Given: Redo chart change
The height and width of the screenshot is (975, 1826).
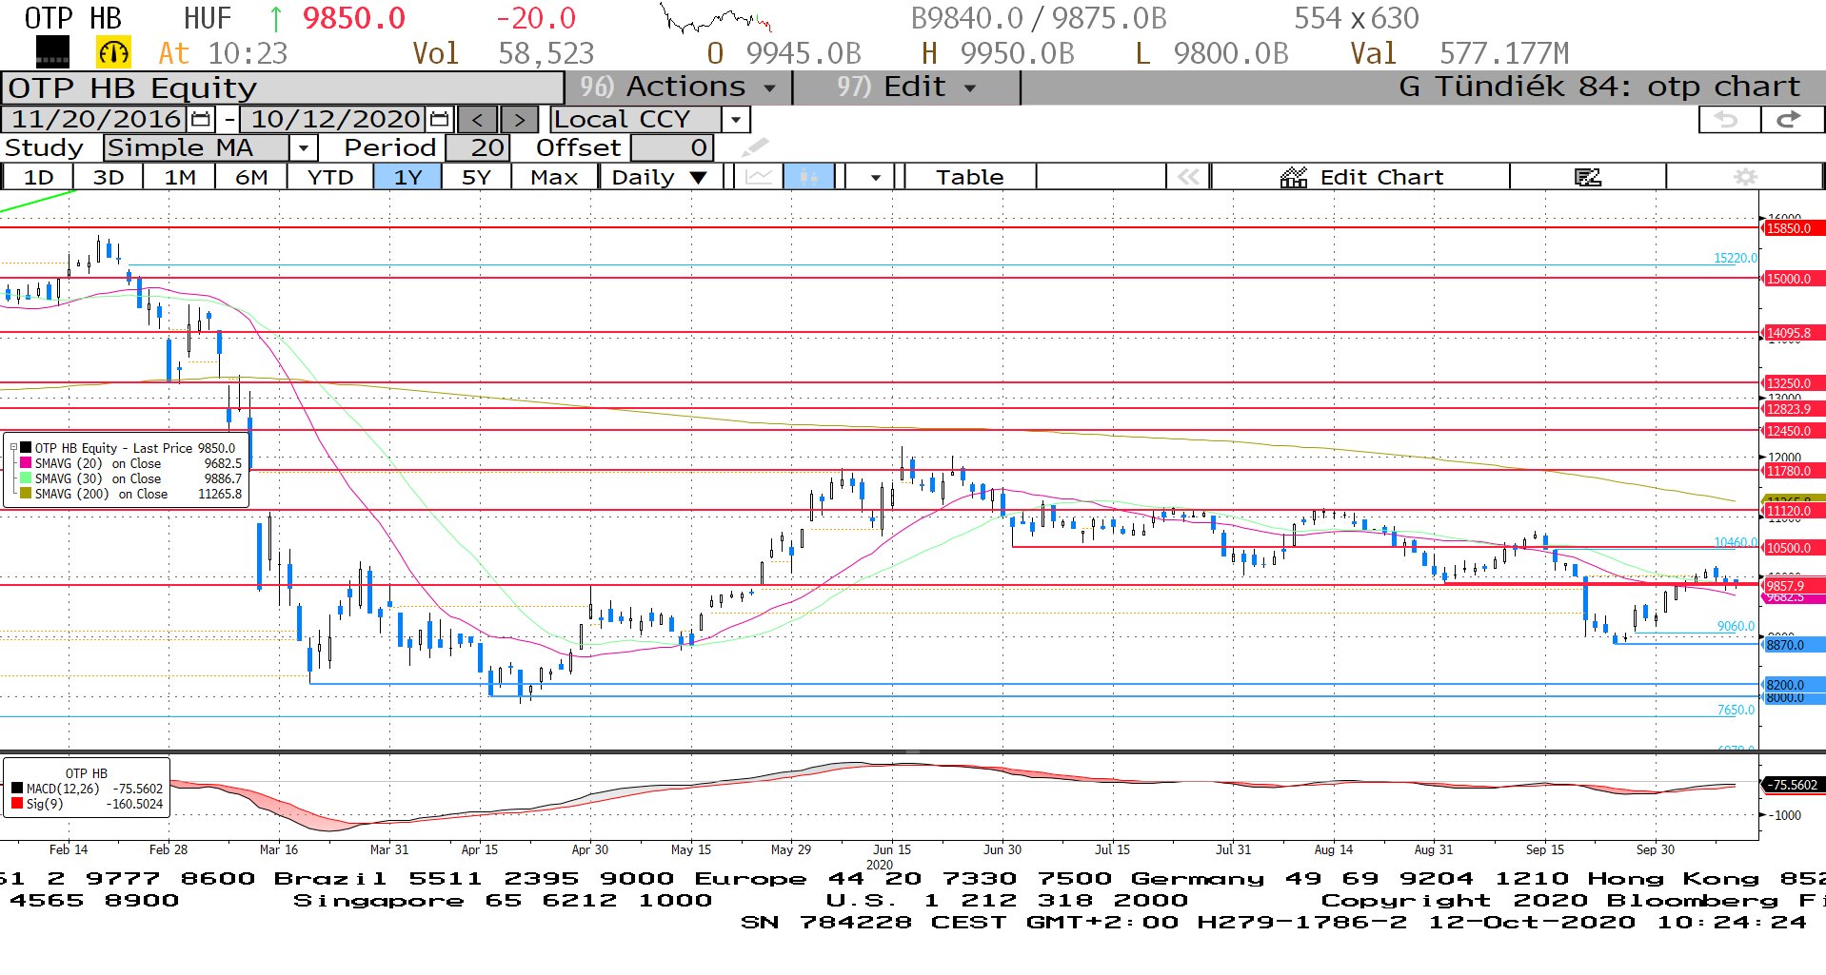Looking at the screenshot, I should (1791, 120).
